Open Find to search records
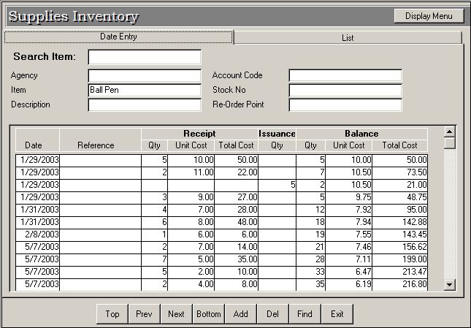471x328 pixels. (x=305, y=314)
